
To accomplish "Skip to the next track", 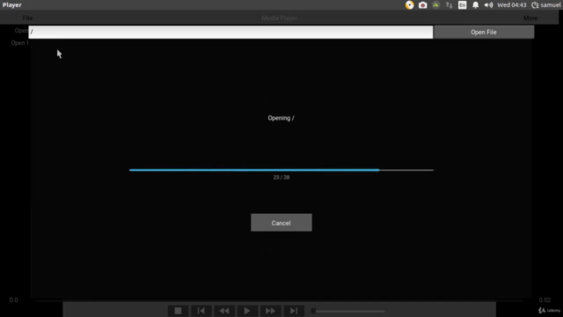I will pyautogui.click(x=294, y=311).
